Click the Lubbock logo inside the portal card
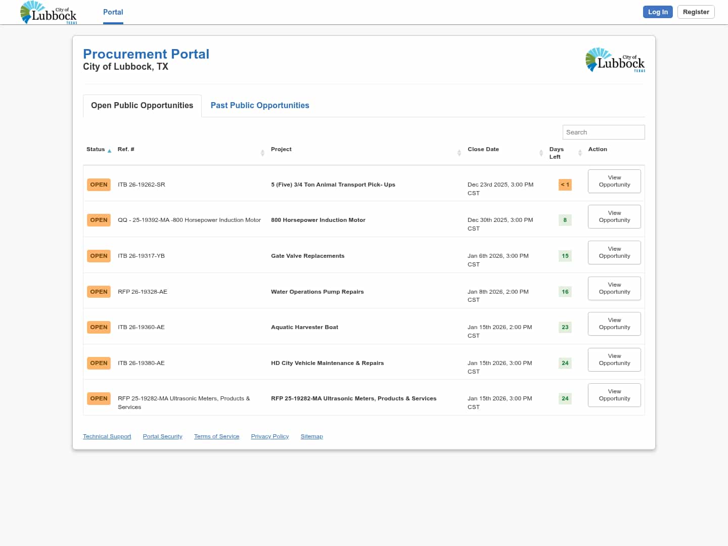Viewport: 728px width, 546px height. click(615, 60)
